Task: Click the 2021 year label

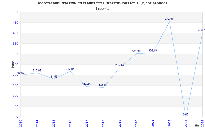Action: (153, 123)
